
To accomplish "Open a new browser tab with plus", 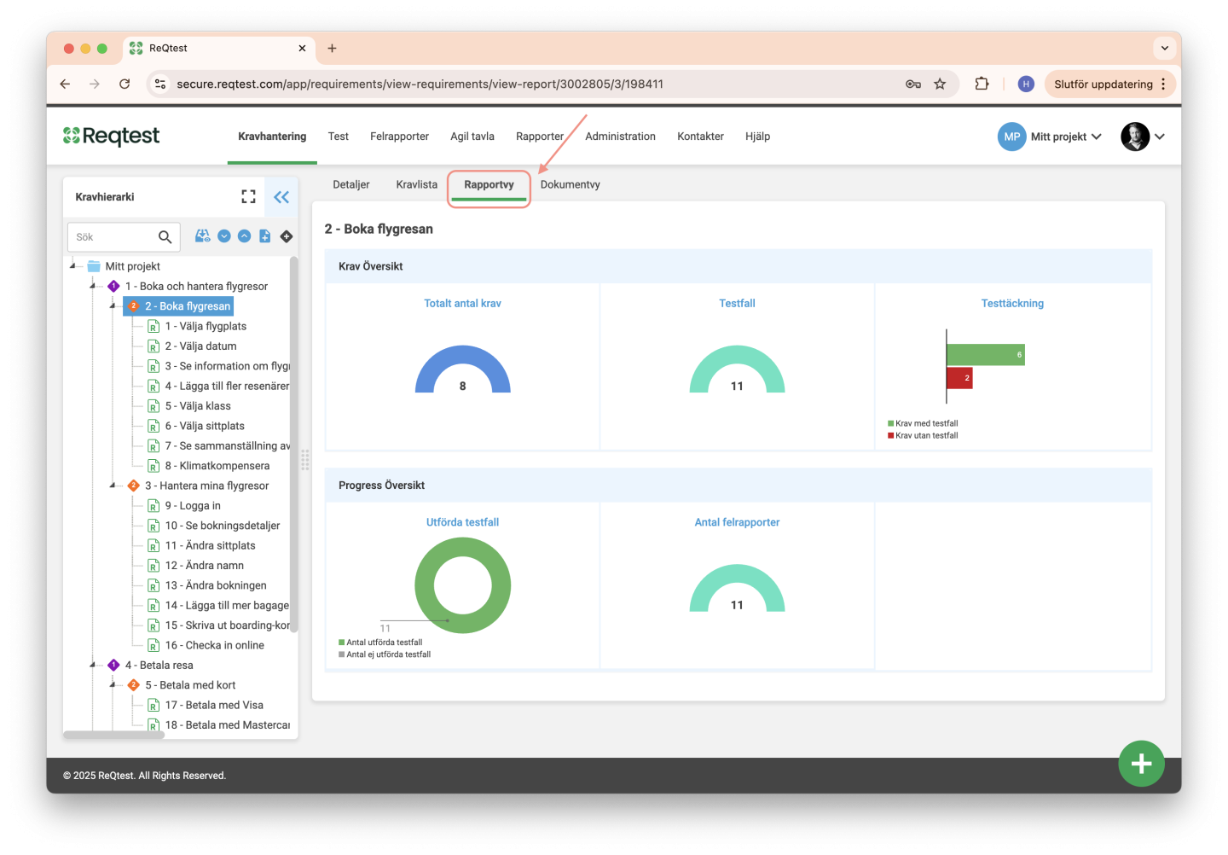I will tap(332, 49).
